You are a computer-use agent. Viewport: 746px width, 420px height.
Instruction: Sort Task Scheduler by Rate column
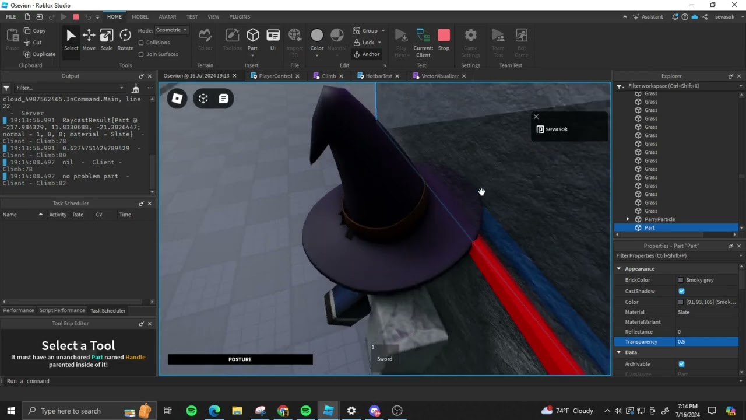(x=78, y=215)
